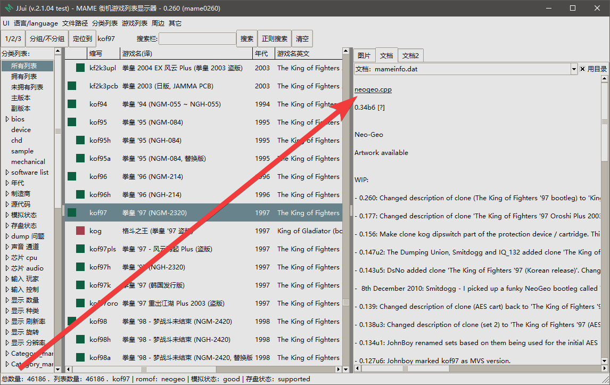
Task: Click category tree scrollbar up arrow
Action: 58,51
